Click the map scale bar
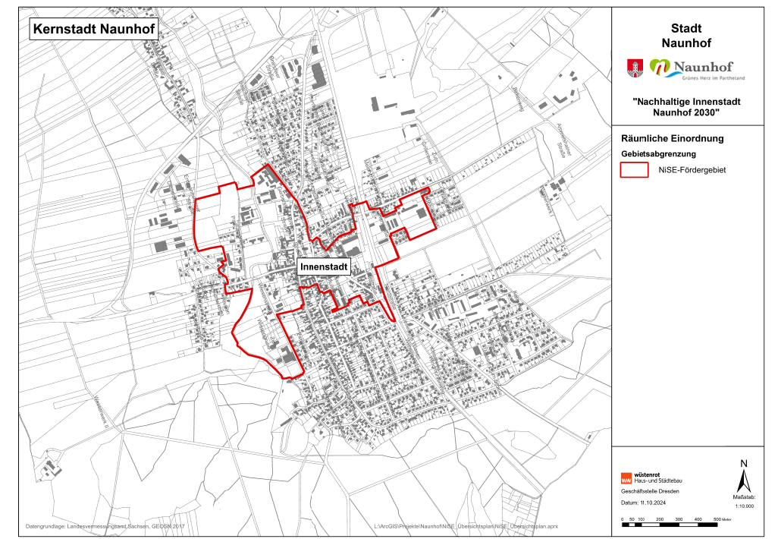This screenshot has width=778, height=539. pos(677,522)
